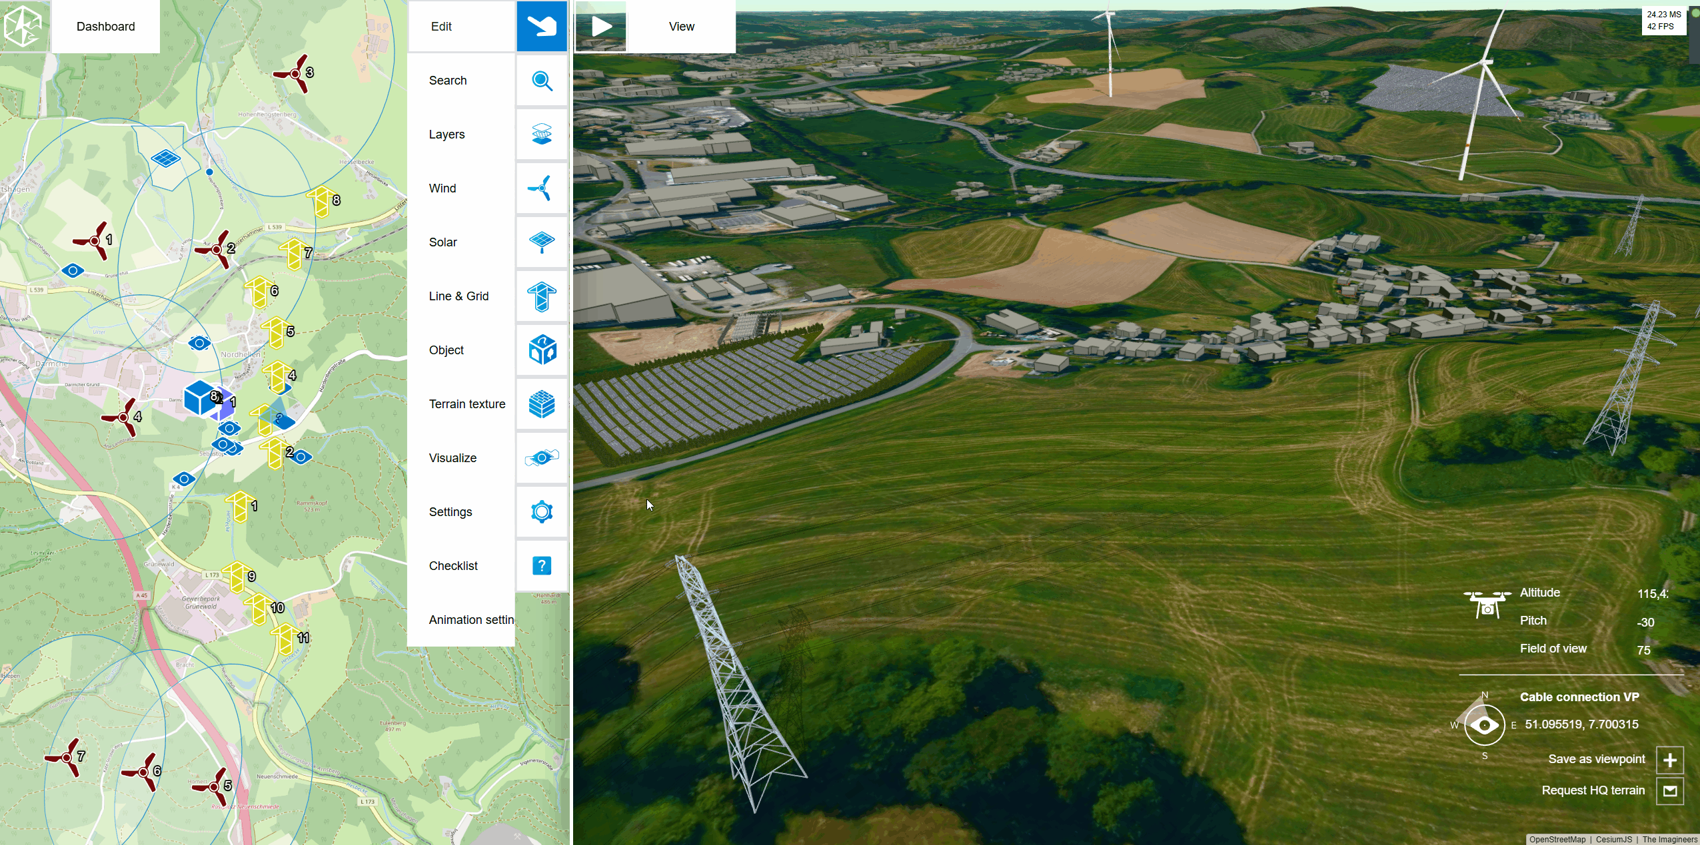Click the Field of view value 75
Screen dimensions: 1700x845
click(x=1644, y=651)
